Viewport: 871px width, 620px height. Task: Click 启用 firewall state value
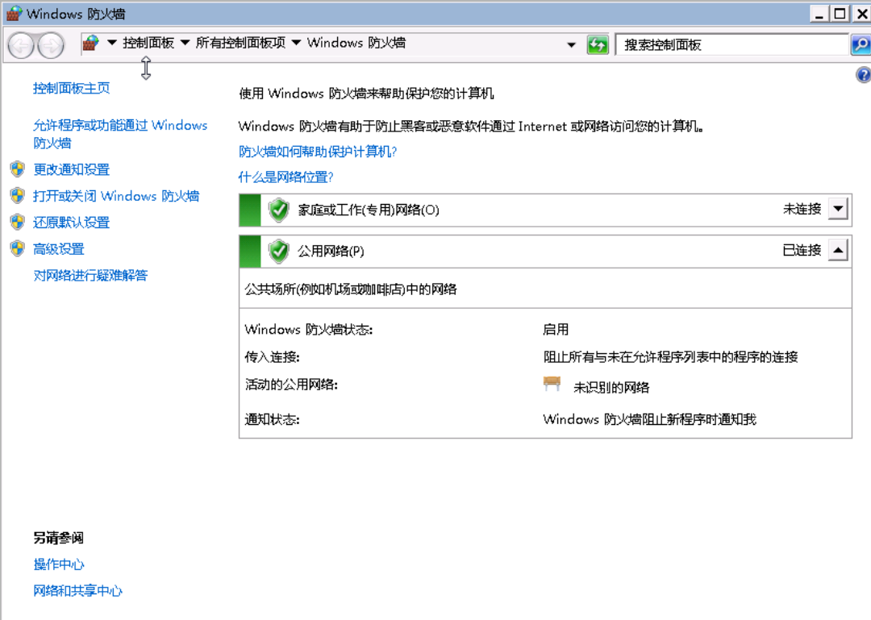[x=556, y=330]
